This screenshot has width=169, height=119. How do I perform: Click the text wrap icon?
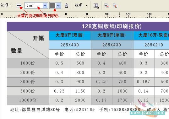[96, 5]
